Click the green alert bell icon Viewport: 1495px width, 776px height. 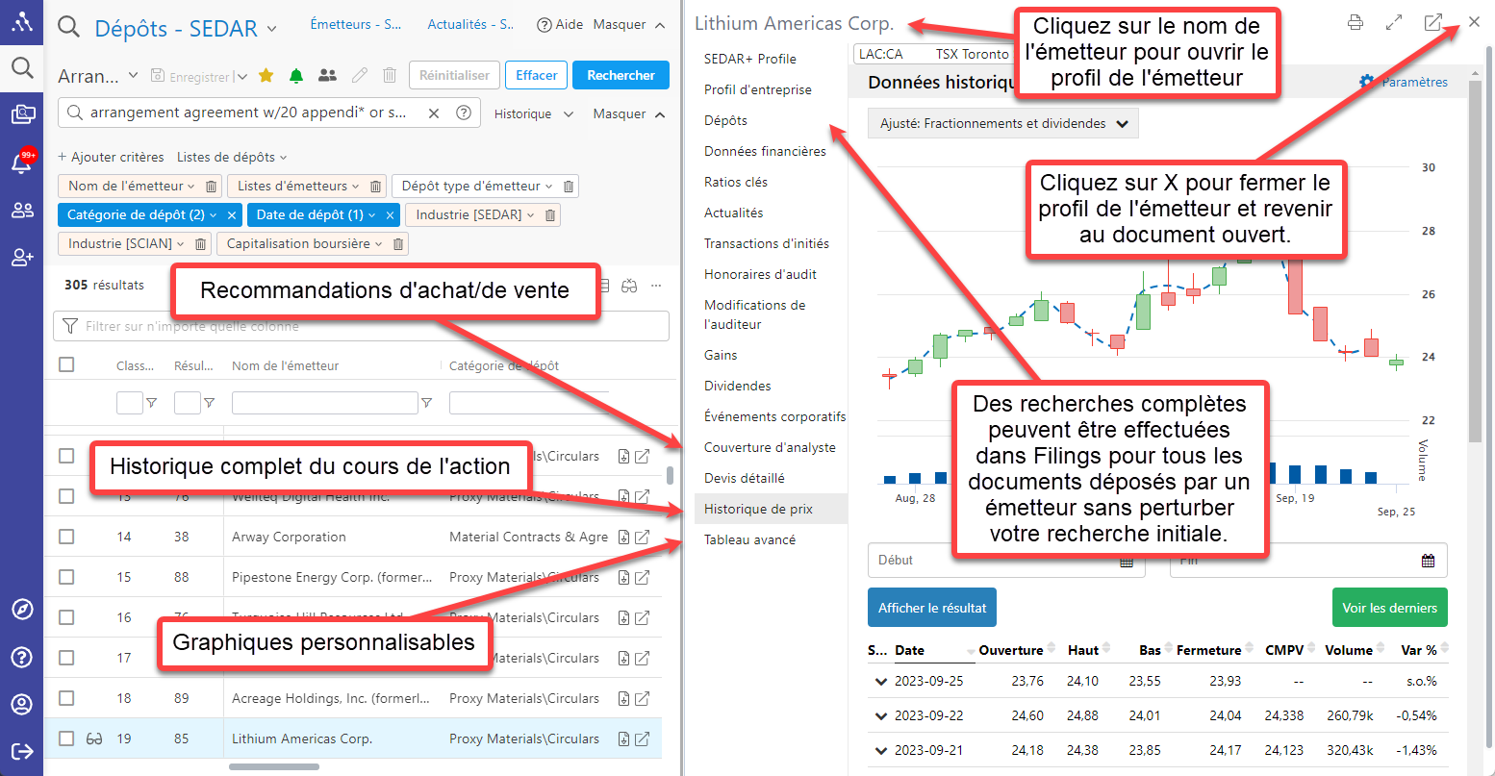[x=296, y=75]
